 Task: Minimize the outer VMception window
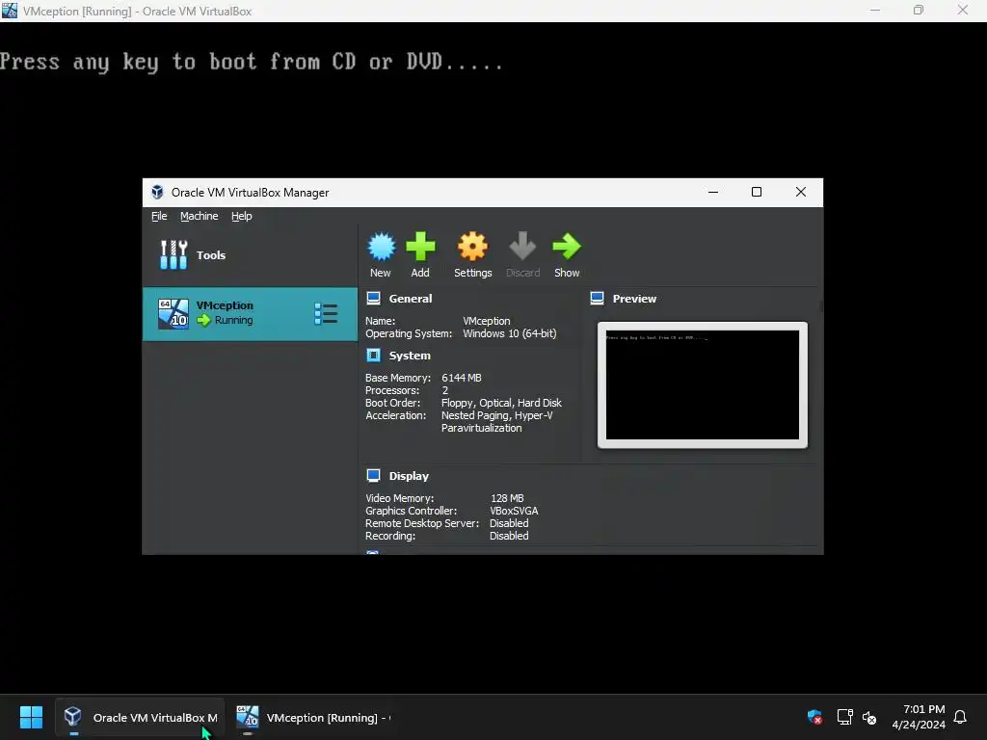coord(875,10)
